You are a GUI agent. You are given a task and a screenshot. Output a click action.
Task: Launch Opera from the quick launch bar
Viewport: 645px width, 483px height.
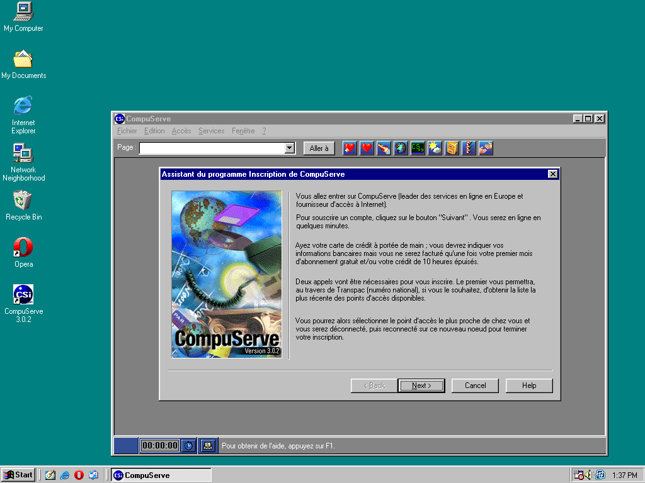[x=79, y=475]
